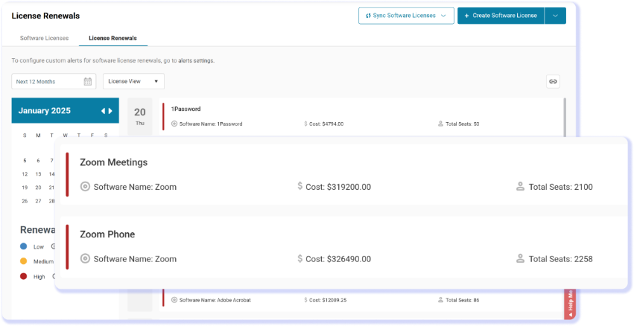Open the alerts settings link

[196, 60]
